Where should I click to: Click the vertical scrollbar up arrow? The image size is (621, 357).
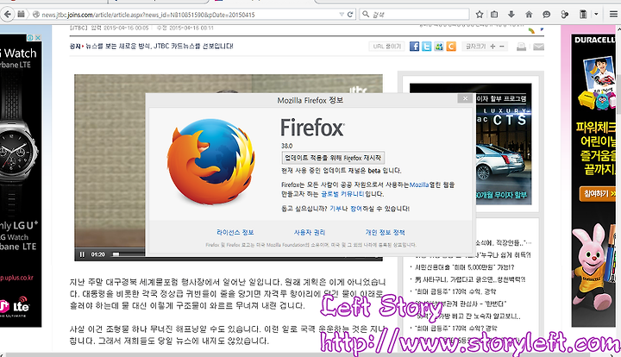pyautogui.click(x=618, y=28)
